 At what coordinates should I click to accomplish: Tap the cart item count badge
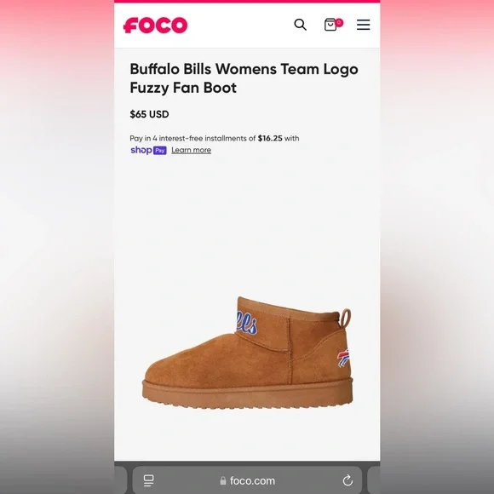click(339, 22)
